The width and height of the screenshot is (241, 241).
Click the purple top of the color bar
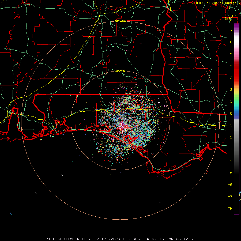coord(236,25)
